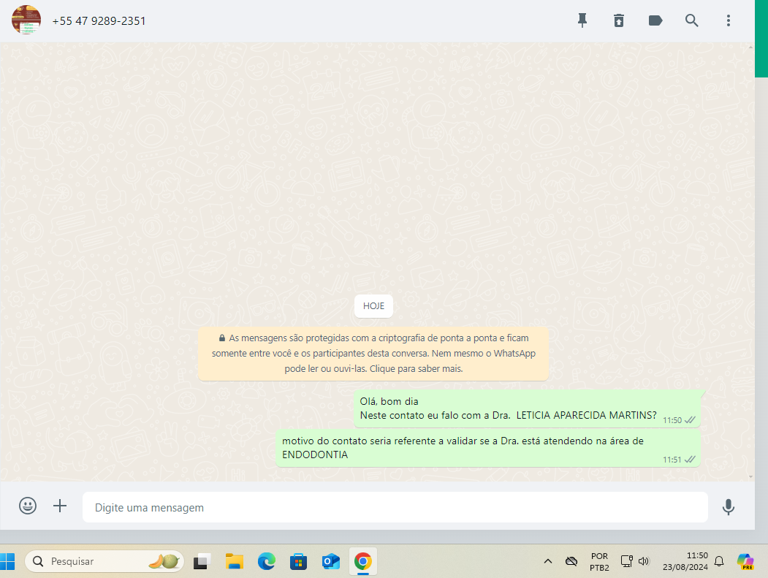Open the label tag icon

click(655, 20)
